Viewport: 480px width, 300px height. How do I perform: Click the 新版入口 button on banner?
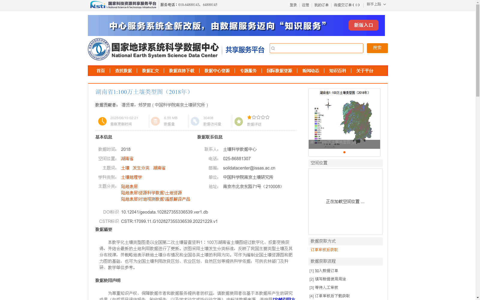pos(364,25)
